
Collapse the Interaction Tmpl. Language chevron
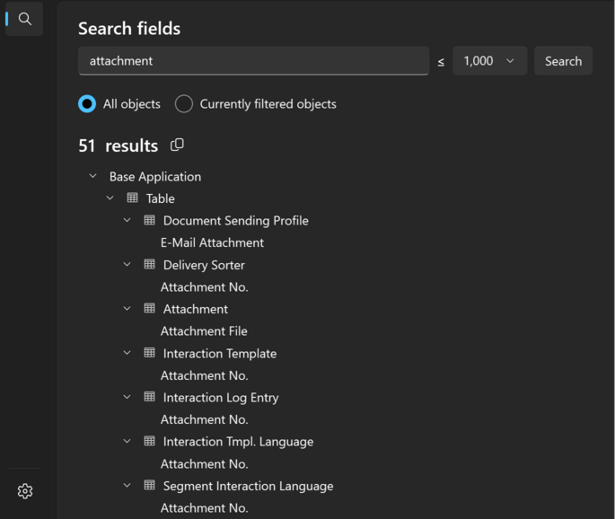[127, 441]
